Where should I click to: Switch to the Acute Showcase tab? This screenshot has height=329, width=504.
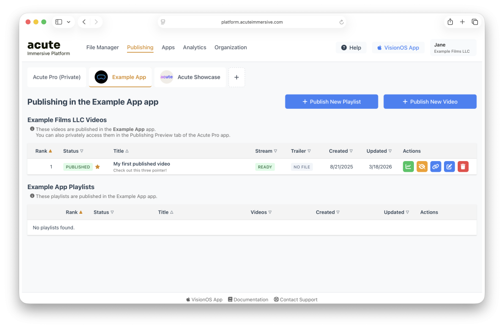[x=190, y=77]
